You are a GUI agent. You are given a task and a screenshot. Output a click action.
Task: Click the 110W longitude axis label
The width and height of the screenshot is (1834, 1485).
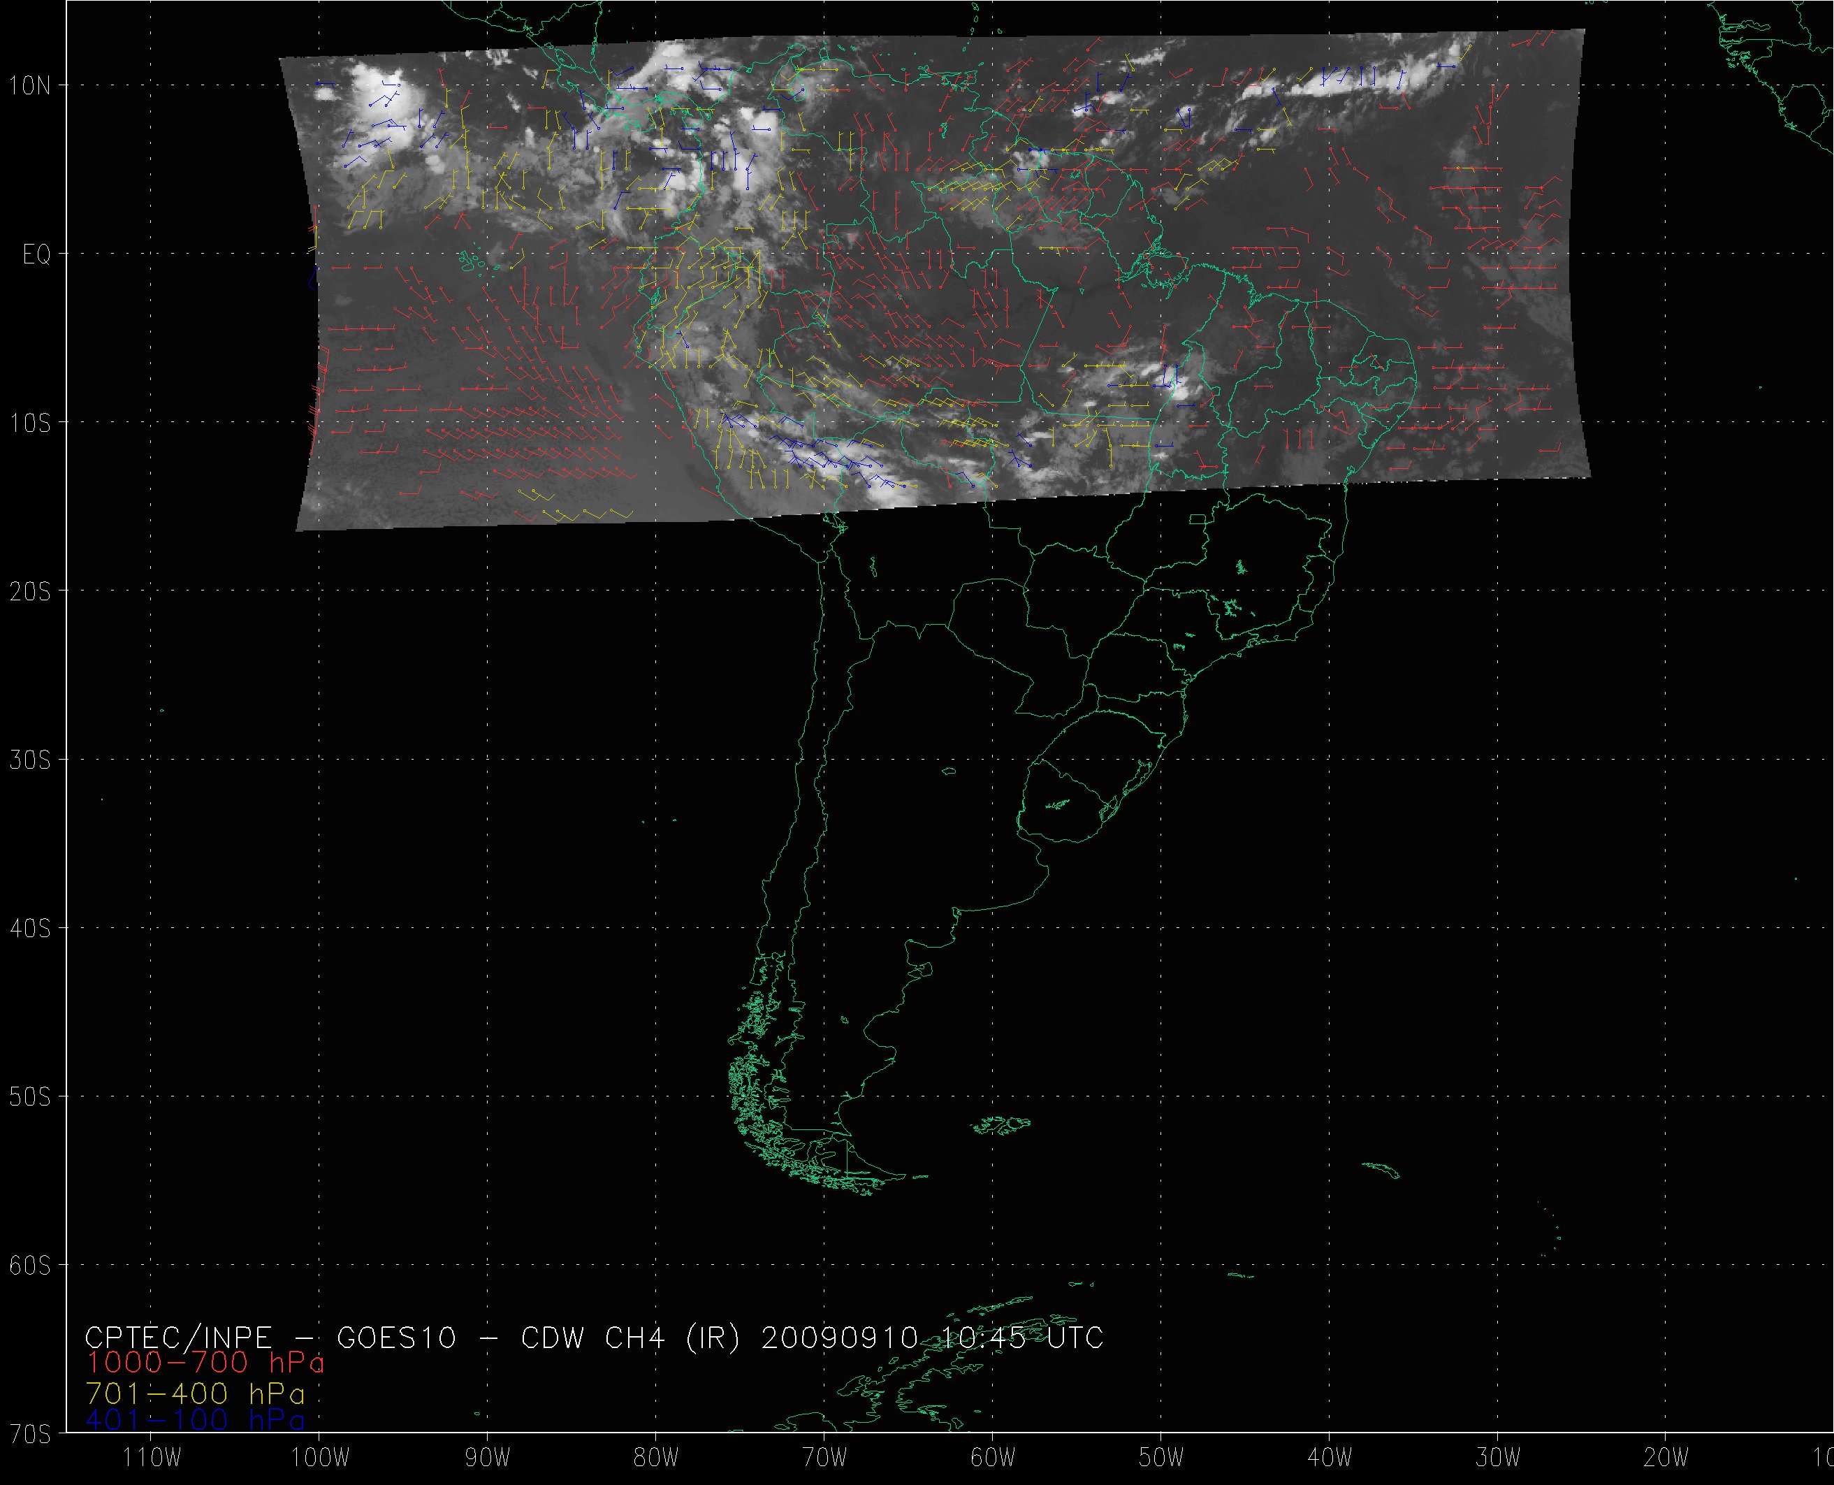tap(152, 1458)
